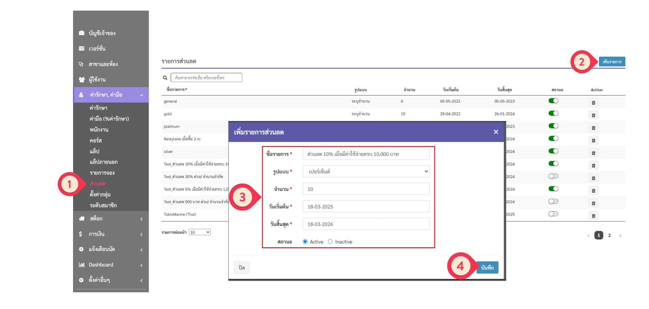
Task: Click the บันทึก save button
Action: [487, 268]
